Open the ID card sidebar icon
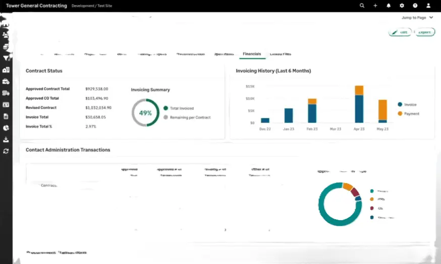Screen dimensions: 441x264 6,104
